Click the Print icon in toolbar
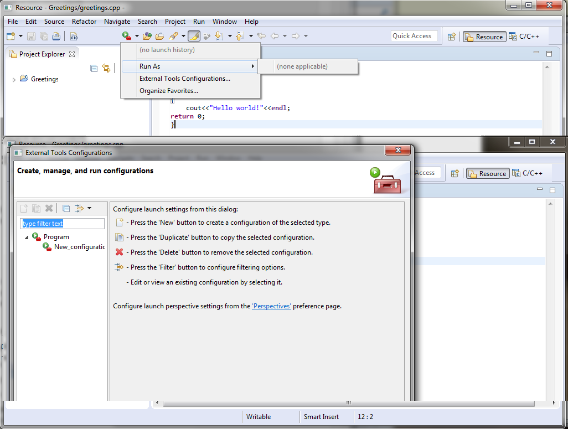This screenshot has width=568, height=429. 56,36
